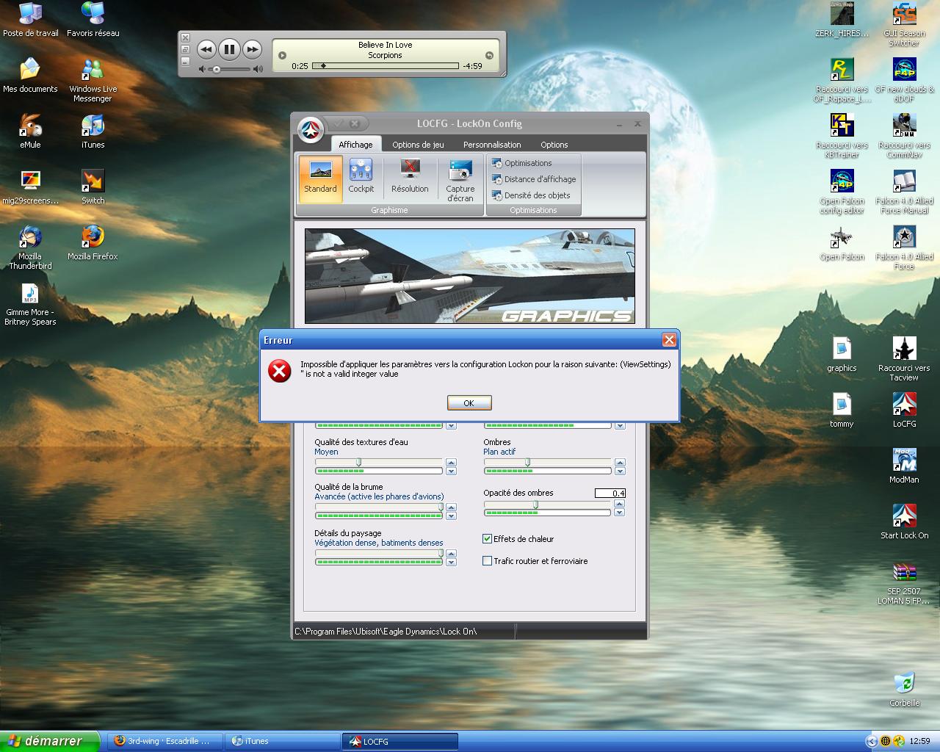Open the Cockpit graphics settings
The height and width of the screenshot is (752, 940).
(361, 178)
